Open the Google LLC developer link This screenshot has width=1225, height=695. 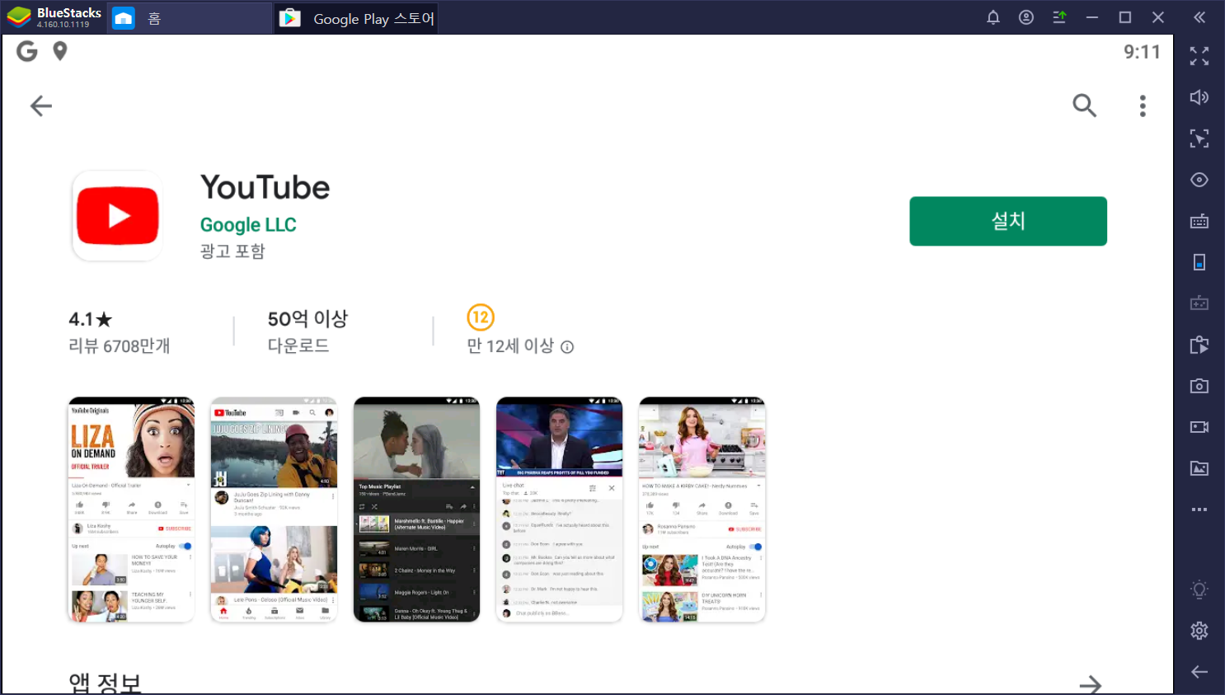click(248, 225)
